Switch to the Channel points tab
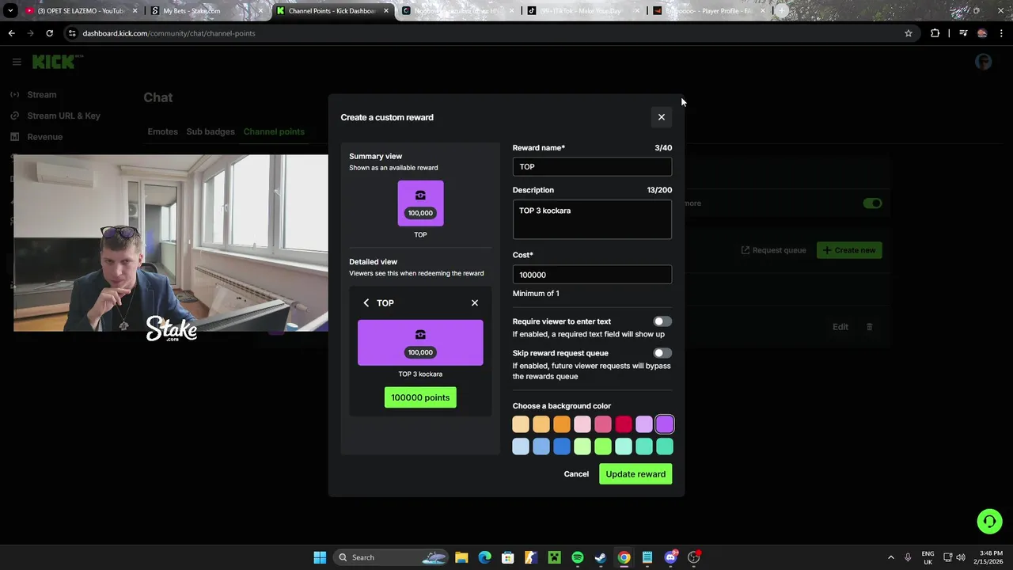The image size is (1013, 570). (274, 131)
